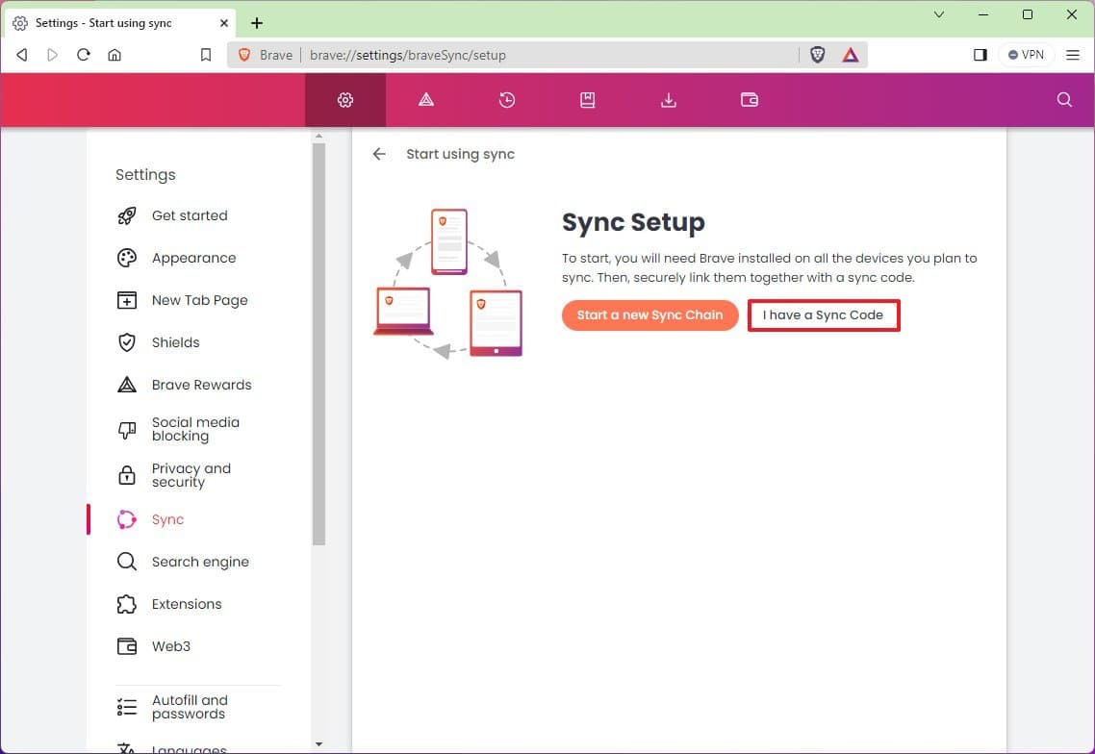The image size is (1095, 754).
Task: Click the down arrow on the settings scrollbar
Action: pos(318,743)
